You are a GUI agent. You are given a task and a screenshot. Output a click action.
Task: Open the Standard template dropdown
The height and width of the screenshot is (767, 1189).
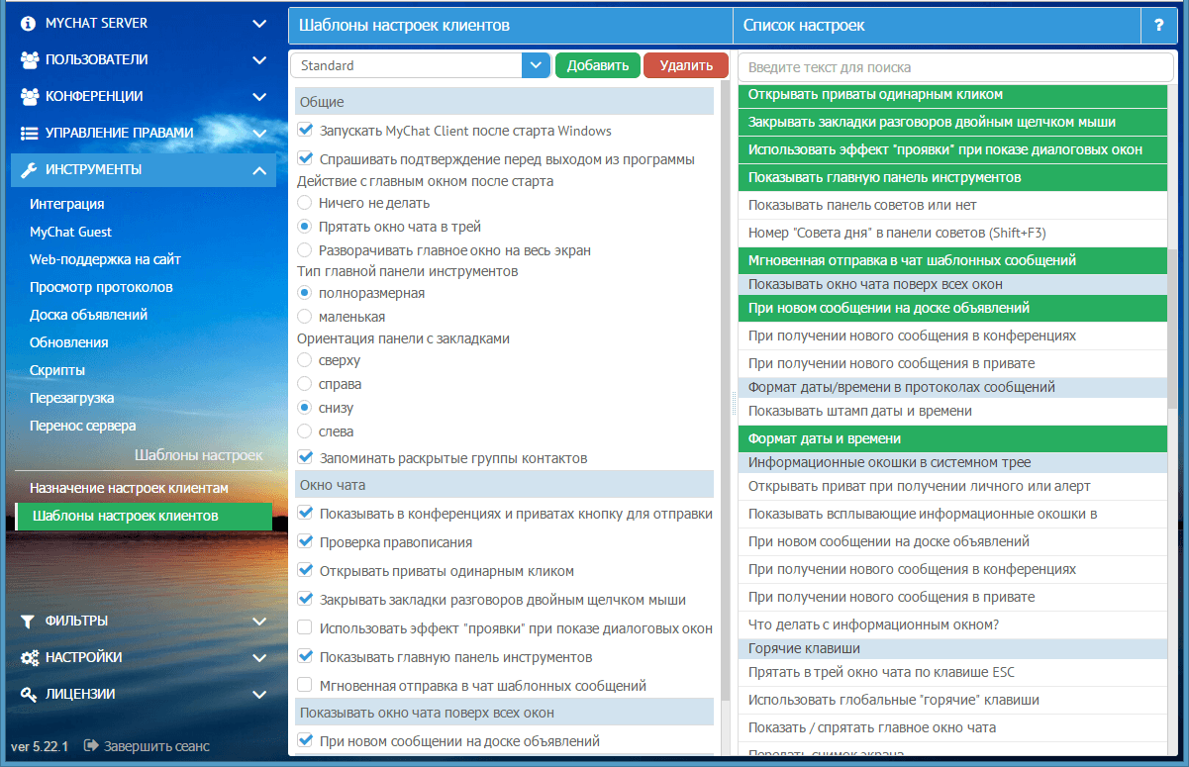point(536,65)
